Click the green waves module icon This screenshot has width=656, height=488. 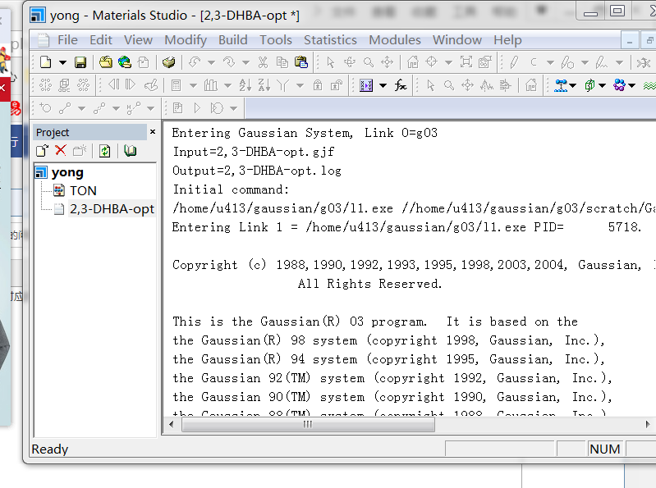point(649,85)
